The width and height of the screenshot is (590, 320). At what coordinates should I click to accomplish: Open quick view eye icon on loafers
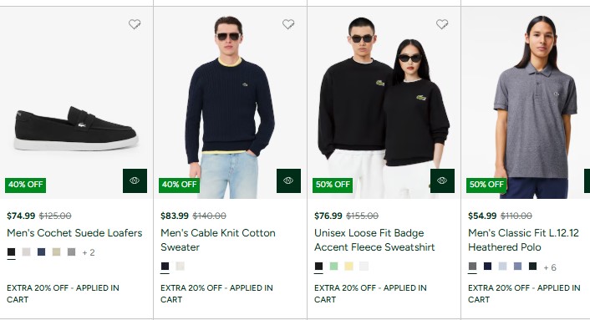tap(135, 180)
